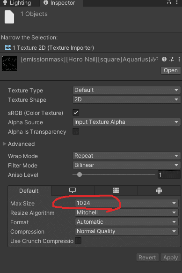Open the Texture Type dropdown

127,90
